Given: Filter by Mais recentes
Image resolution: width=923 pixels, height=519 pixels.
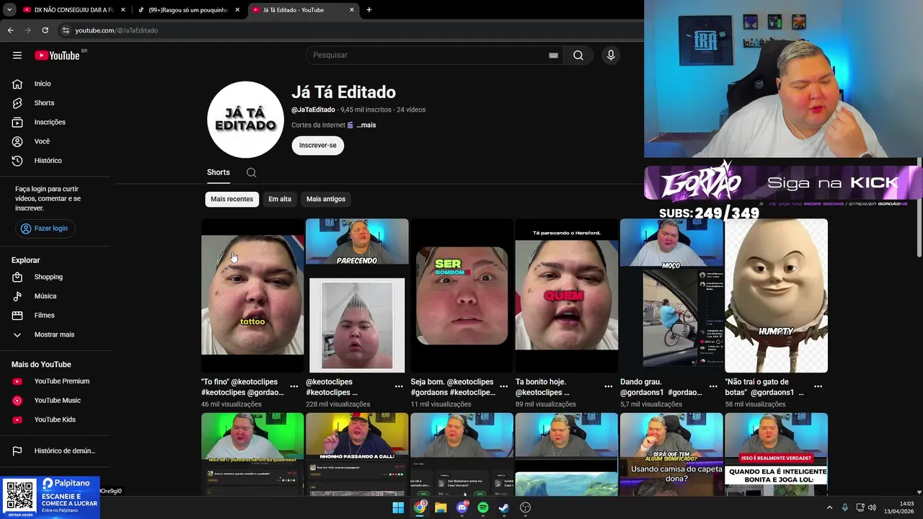Looking at the screenshot, I should click(x=232, y=199).
